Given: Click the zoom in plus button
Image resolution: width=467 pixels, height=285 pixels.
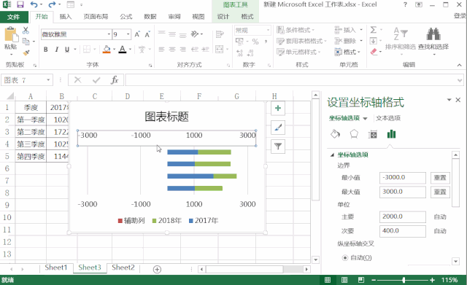Looking at the screenshot, I should coord(432,280).
